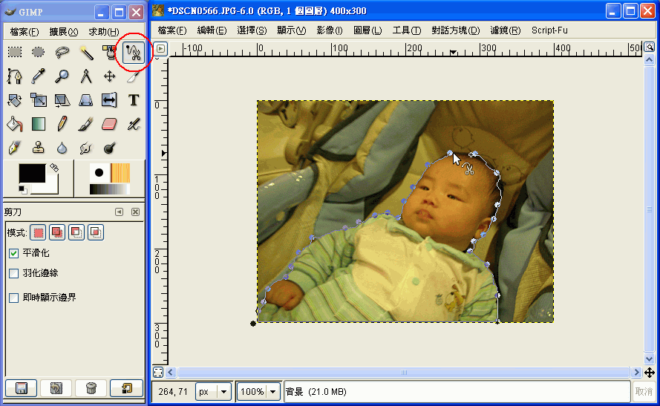Viewport: 660px width, 406px height.
Task: Click the black foreground color swatch
Action: (32, 173)
